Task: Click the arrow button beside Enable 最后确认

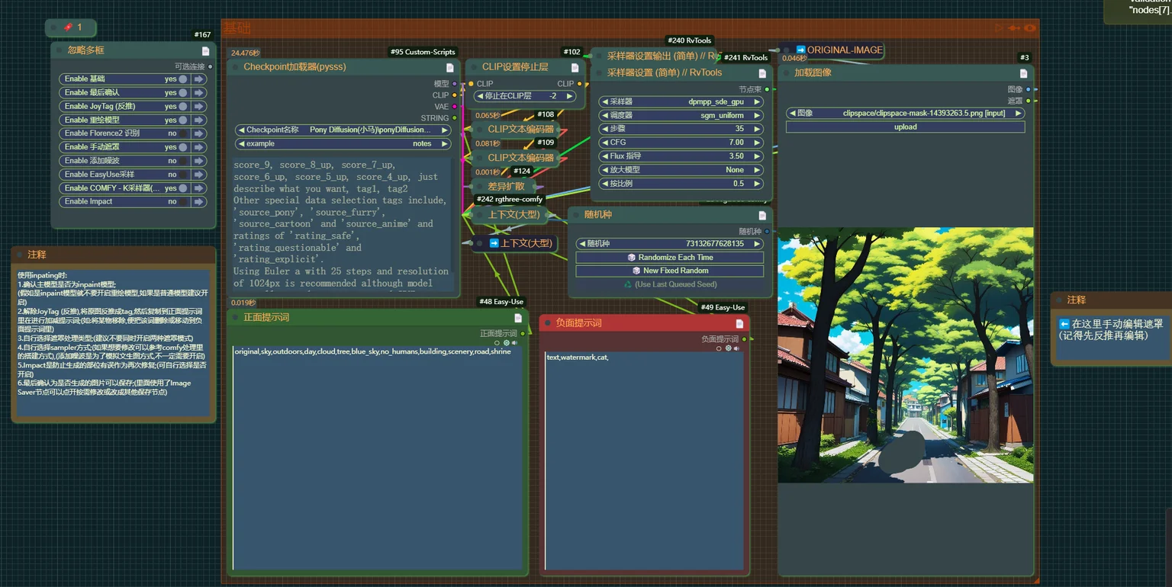Action: coord(199,93)
